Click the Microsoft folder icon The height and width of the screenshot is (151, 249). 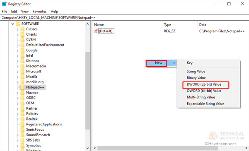(22, 72)
